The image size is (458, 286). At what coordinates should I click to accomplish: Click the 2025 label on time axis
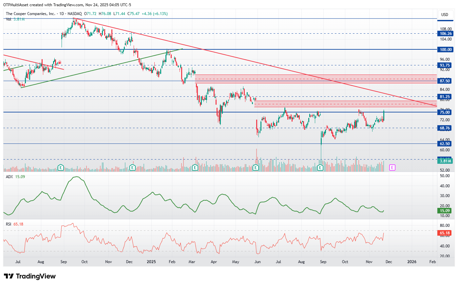(x=151, y=262)
